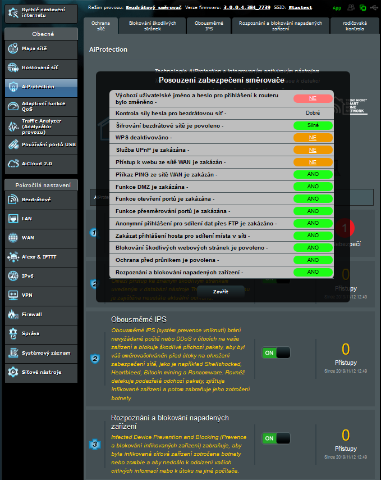The height and width of the screenshot is (480, 381).
Task: Open Mapa sítě from the sidebar
Action: [39, 49]
